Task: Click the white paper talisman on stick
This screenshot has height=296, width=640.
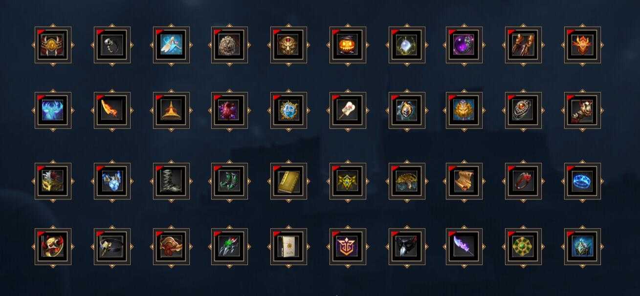Action: 348,110
